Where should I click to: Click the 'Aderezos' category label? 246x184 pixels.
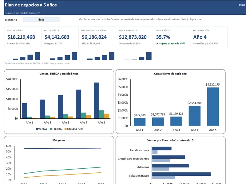[x=143, y=167]
